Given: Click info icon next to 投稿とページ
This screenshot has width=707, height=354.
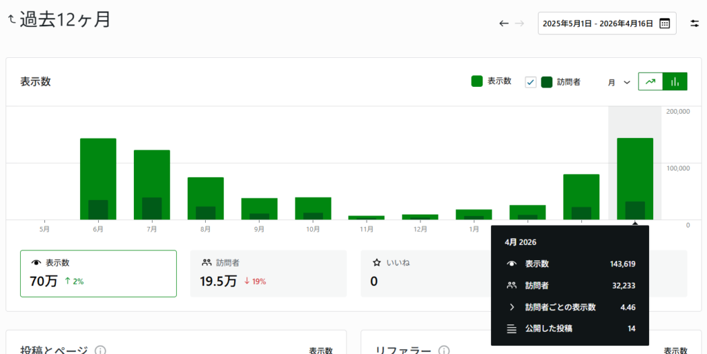Looking at the screenshot, I should click(x=100, y=351).
